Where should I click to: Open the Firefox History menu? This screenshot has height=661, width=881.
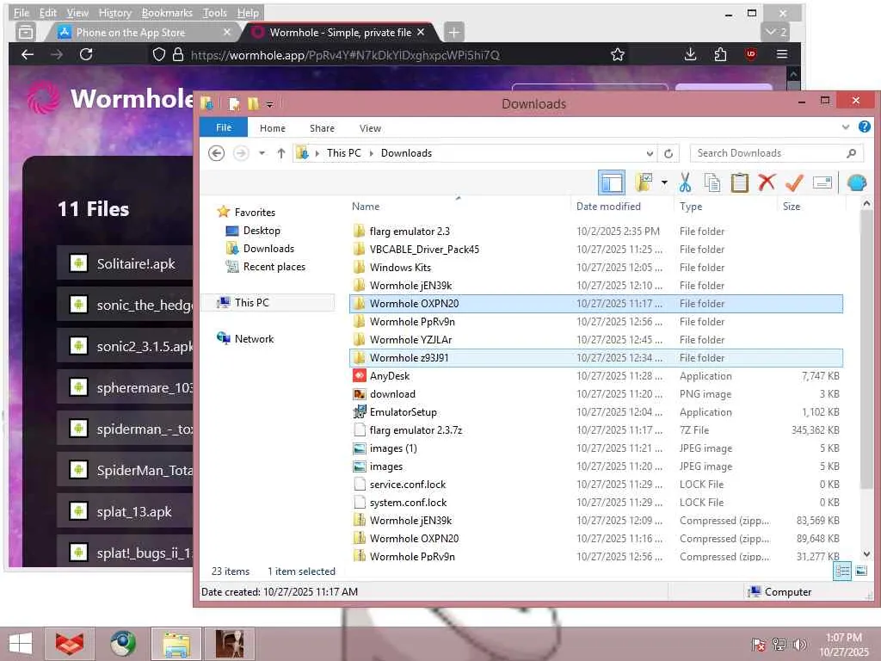pos(114,12)
